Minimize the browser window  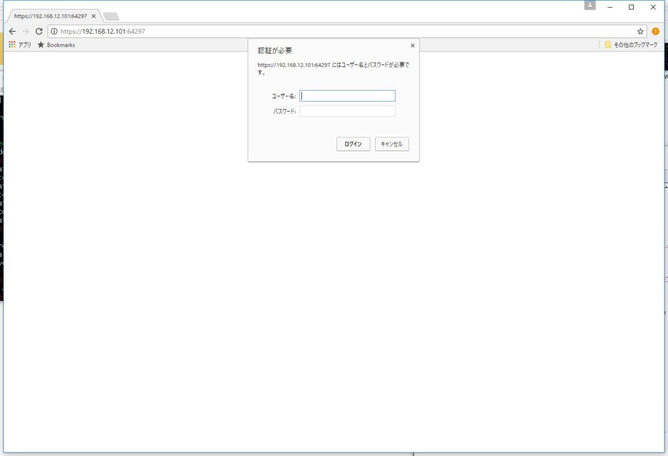coord(610,7)
